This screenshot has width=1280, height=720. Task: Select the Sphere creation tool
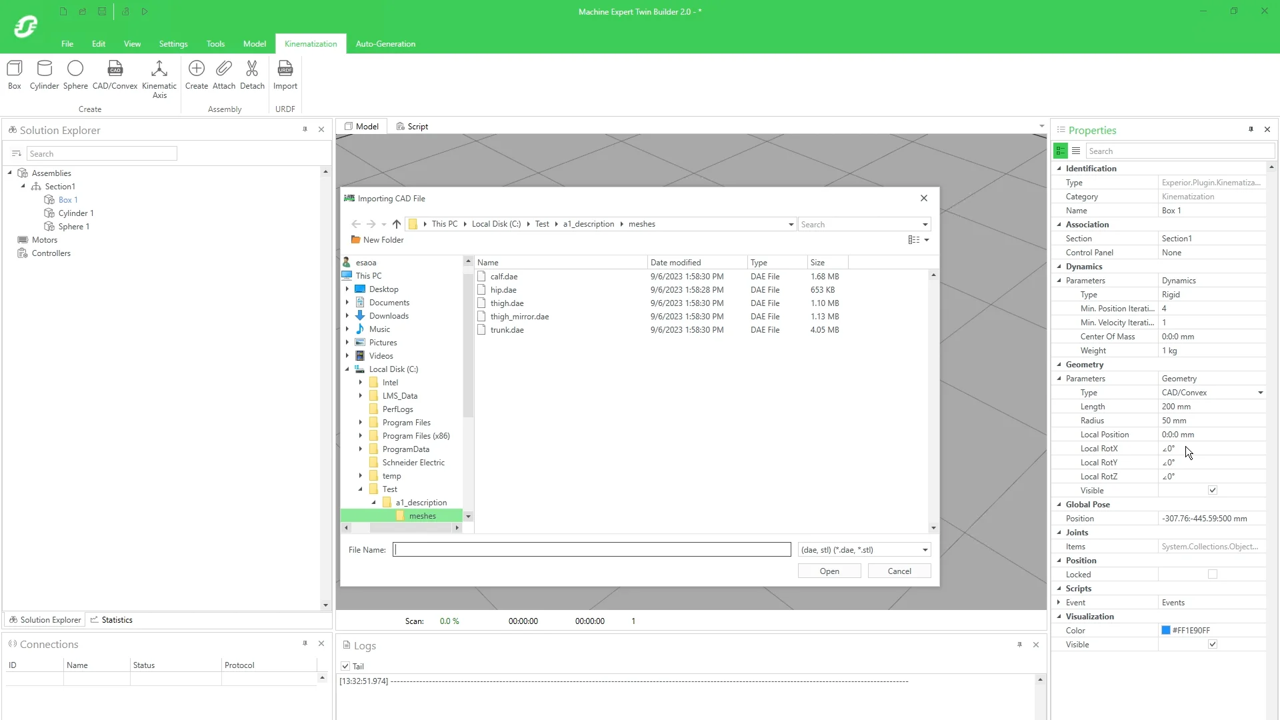[x=75, y=75]
